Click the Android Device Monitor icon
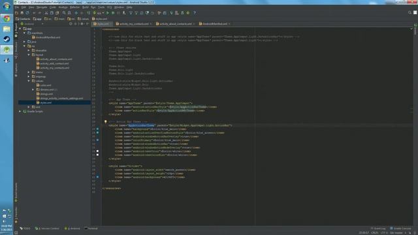Screen dimensions: 418x235 tap(188, 13)
